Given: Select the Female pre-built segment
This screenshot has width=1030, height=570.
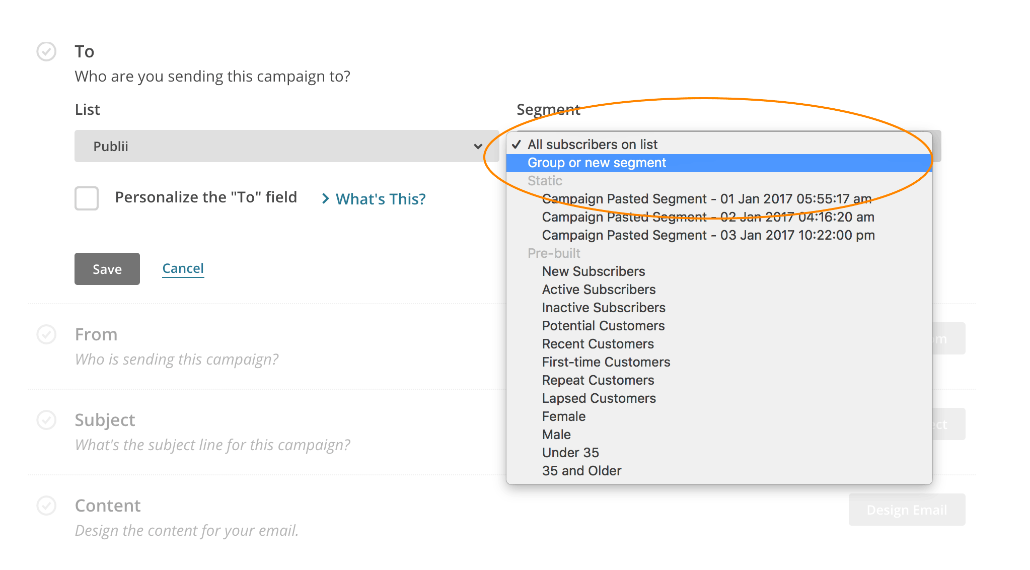Looking at the screenshot, I should pyautogui.click(x=563, y=416).
